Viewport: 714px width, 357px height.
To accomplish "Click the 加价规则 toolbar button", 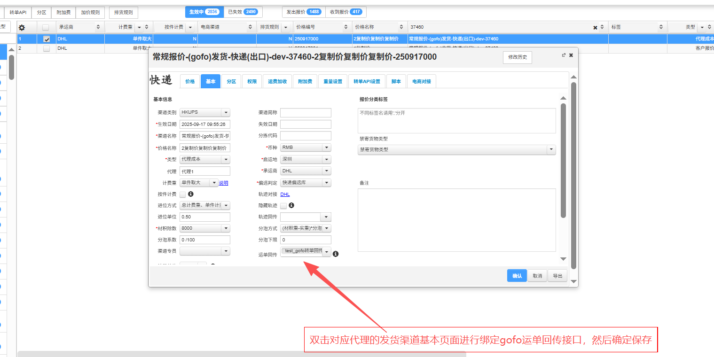I will tap(89, 13).
